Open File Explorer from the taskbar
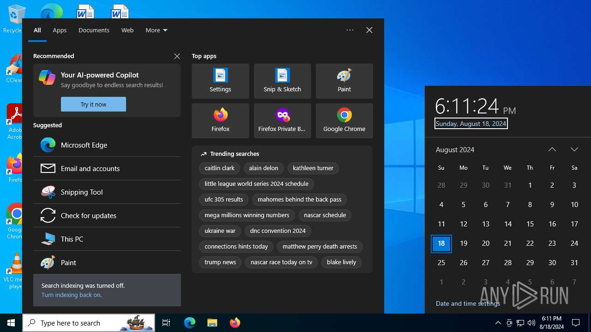Viewport: 591px width, 332px height. coord(212,323)
